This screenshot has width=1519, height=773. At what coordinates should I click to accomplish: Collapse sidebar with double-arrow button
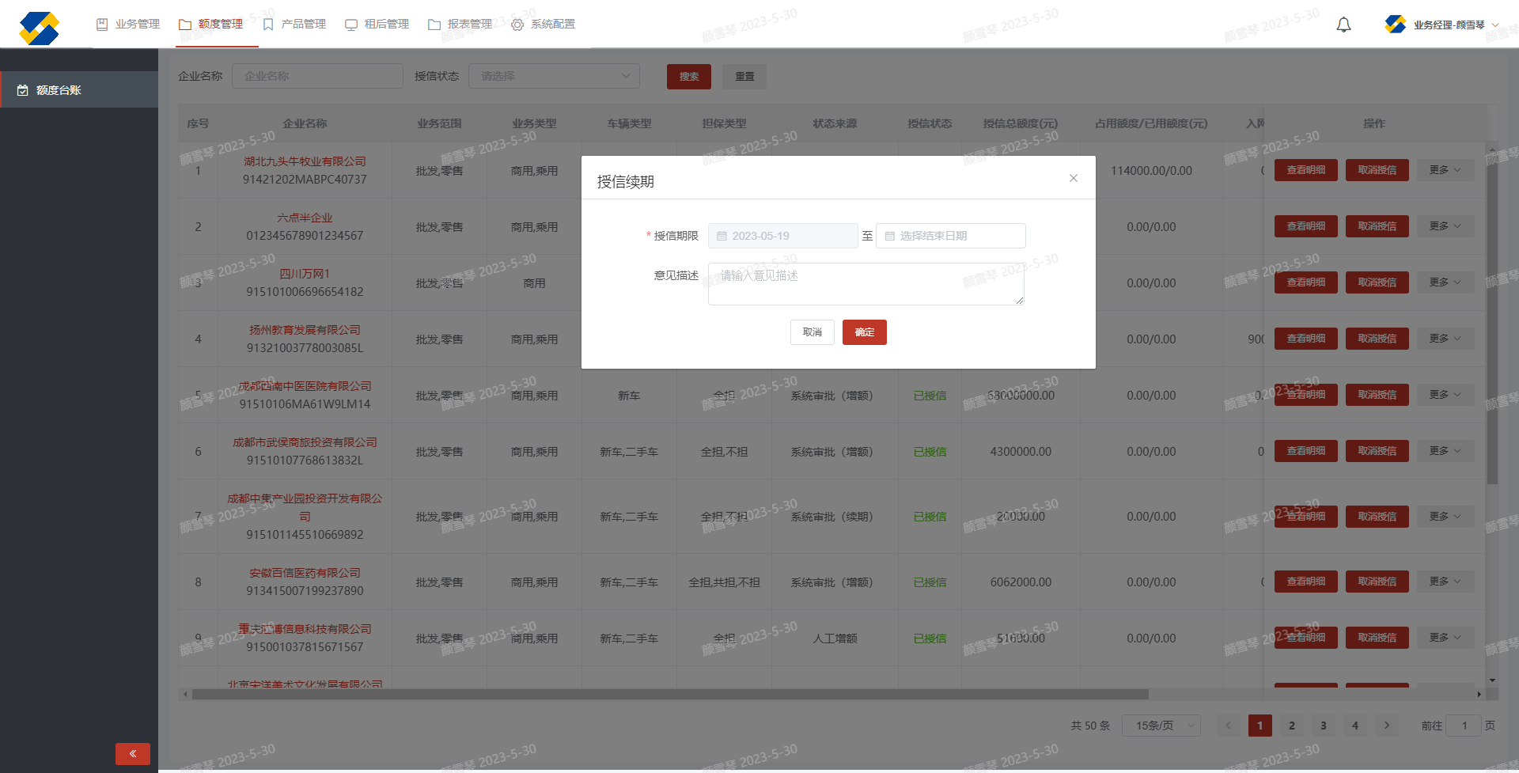coord(132,753)
